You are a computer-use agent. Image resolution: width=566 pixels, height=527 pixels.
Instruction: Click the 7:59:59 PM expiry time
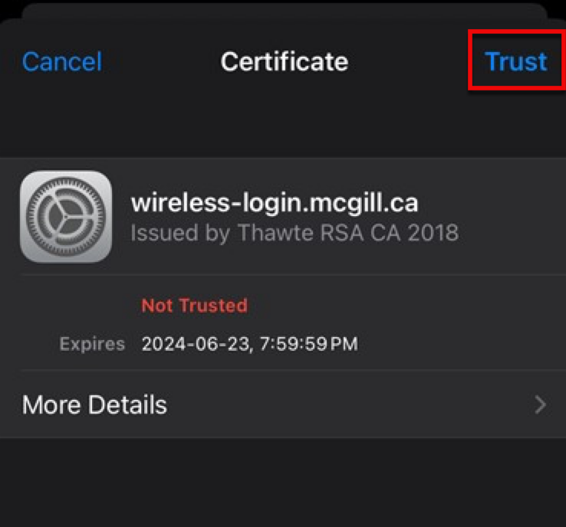309,343
